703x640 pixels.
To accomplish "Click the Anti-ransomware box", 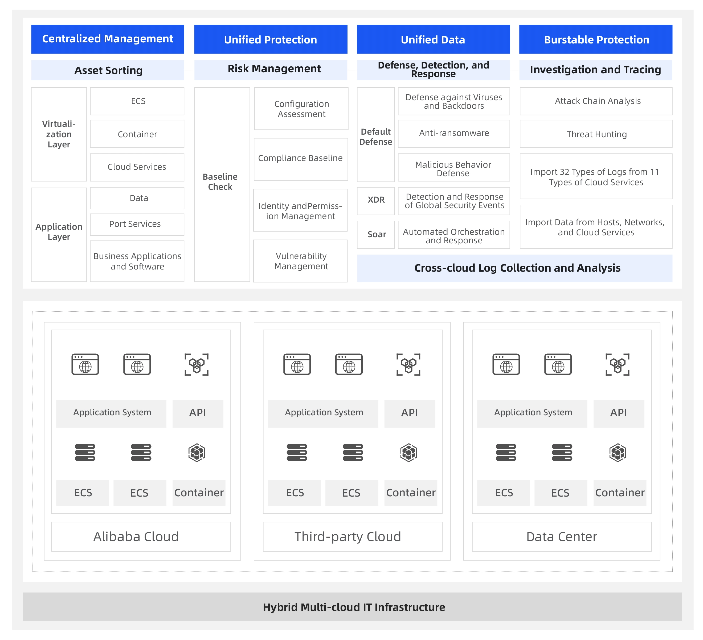I will click(454, 134).
